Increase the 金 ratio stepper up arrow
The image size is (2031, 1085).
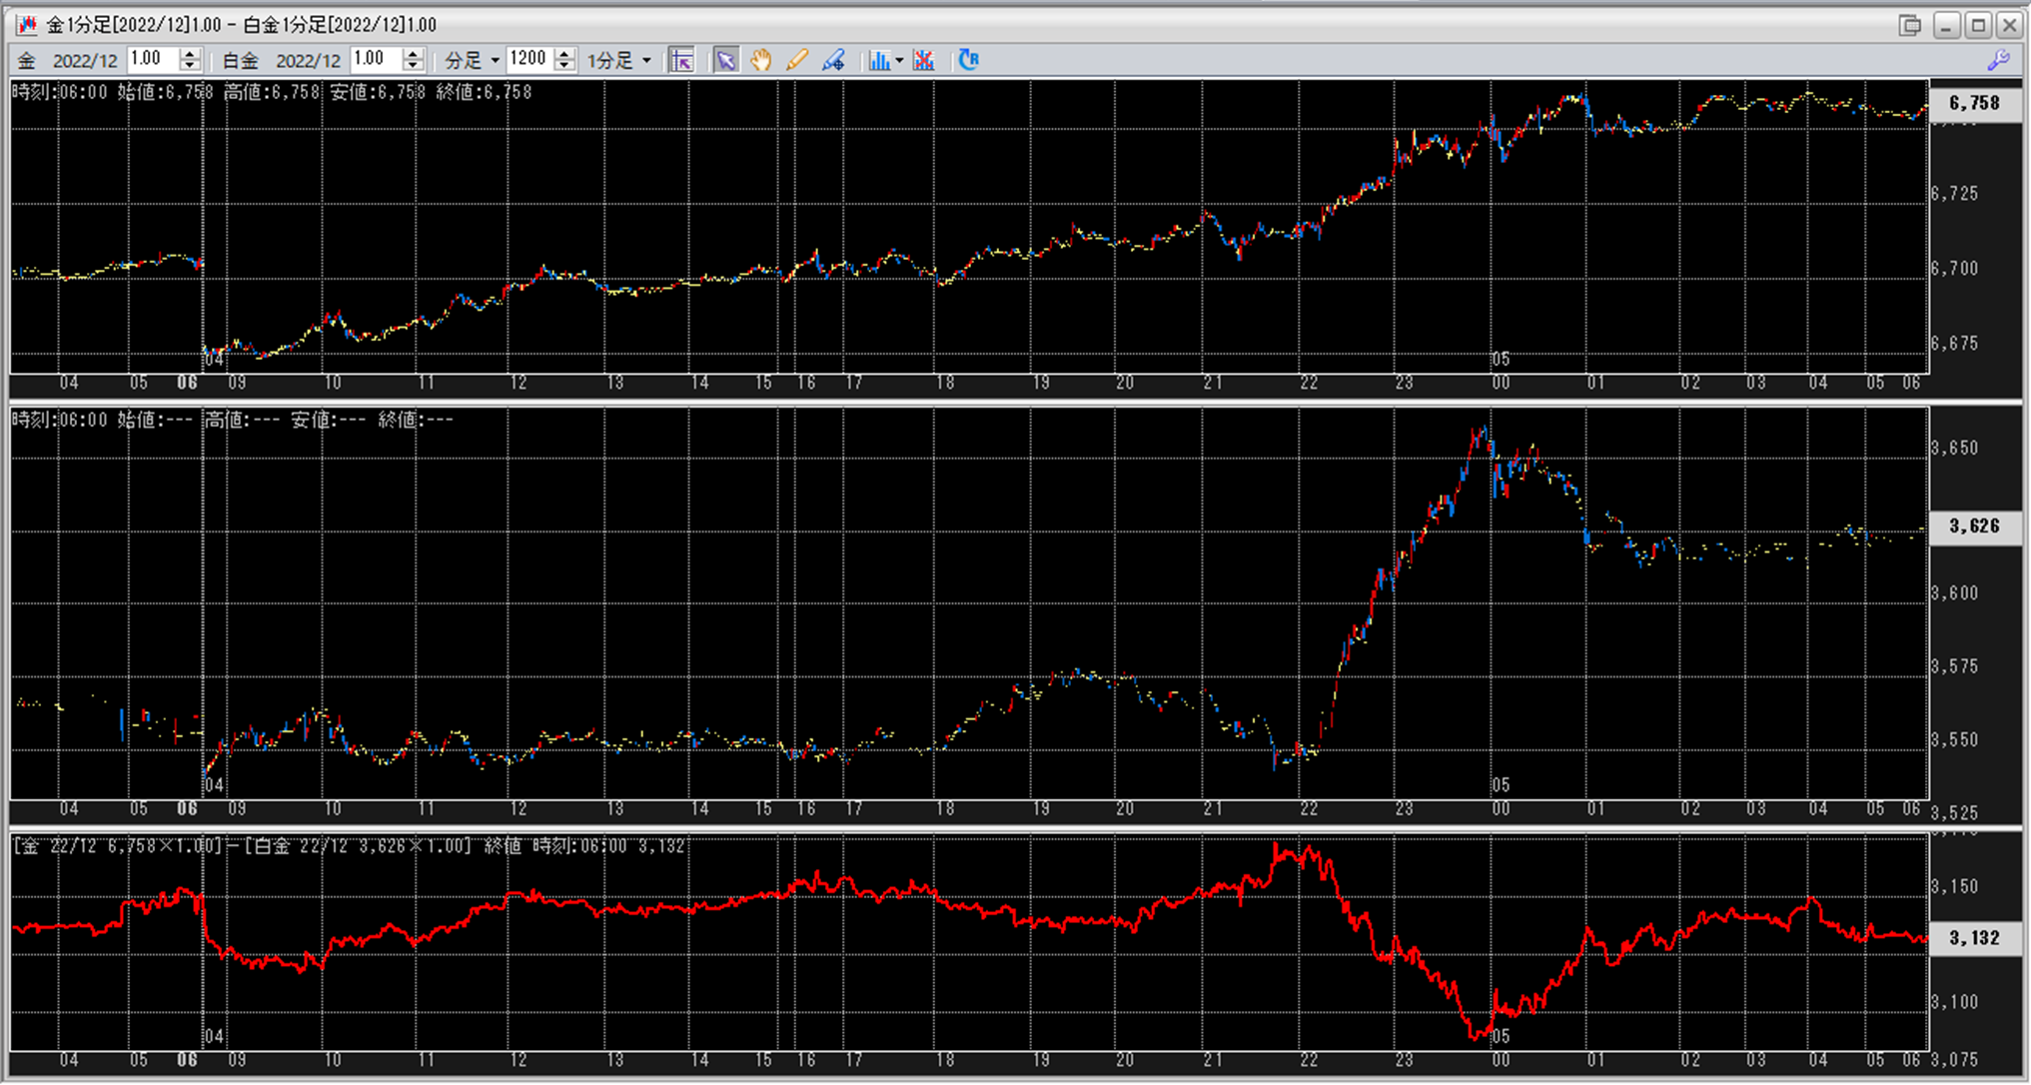[190, 54]
